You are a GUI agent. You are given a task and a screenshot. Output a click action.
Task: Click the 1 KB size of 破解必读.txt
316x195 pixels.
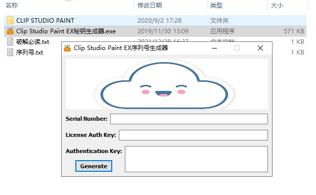(297, 42)
